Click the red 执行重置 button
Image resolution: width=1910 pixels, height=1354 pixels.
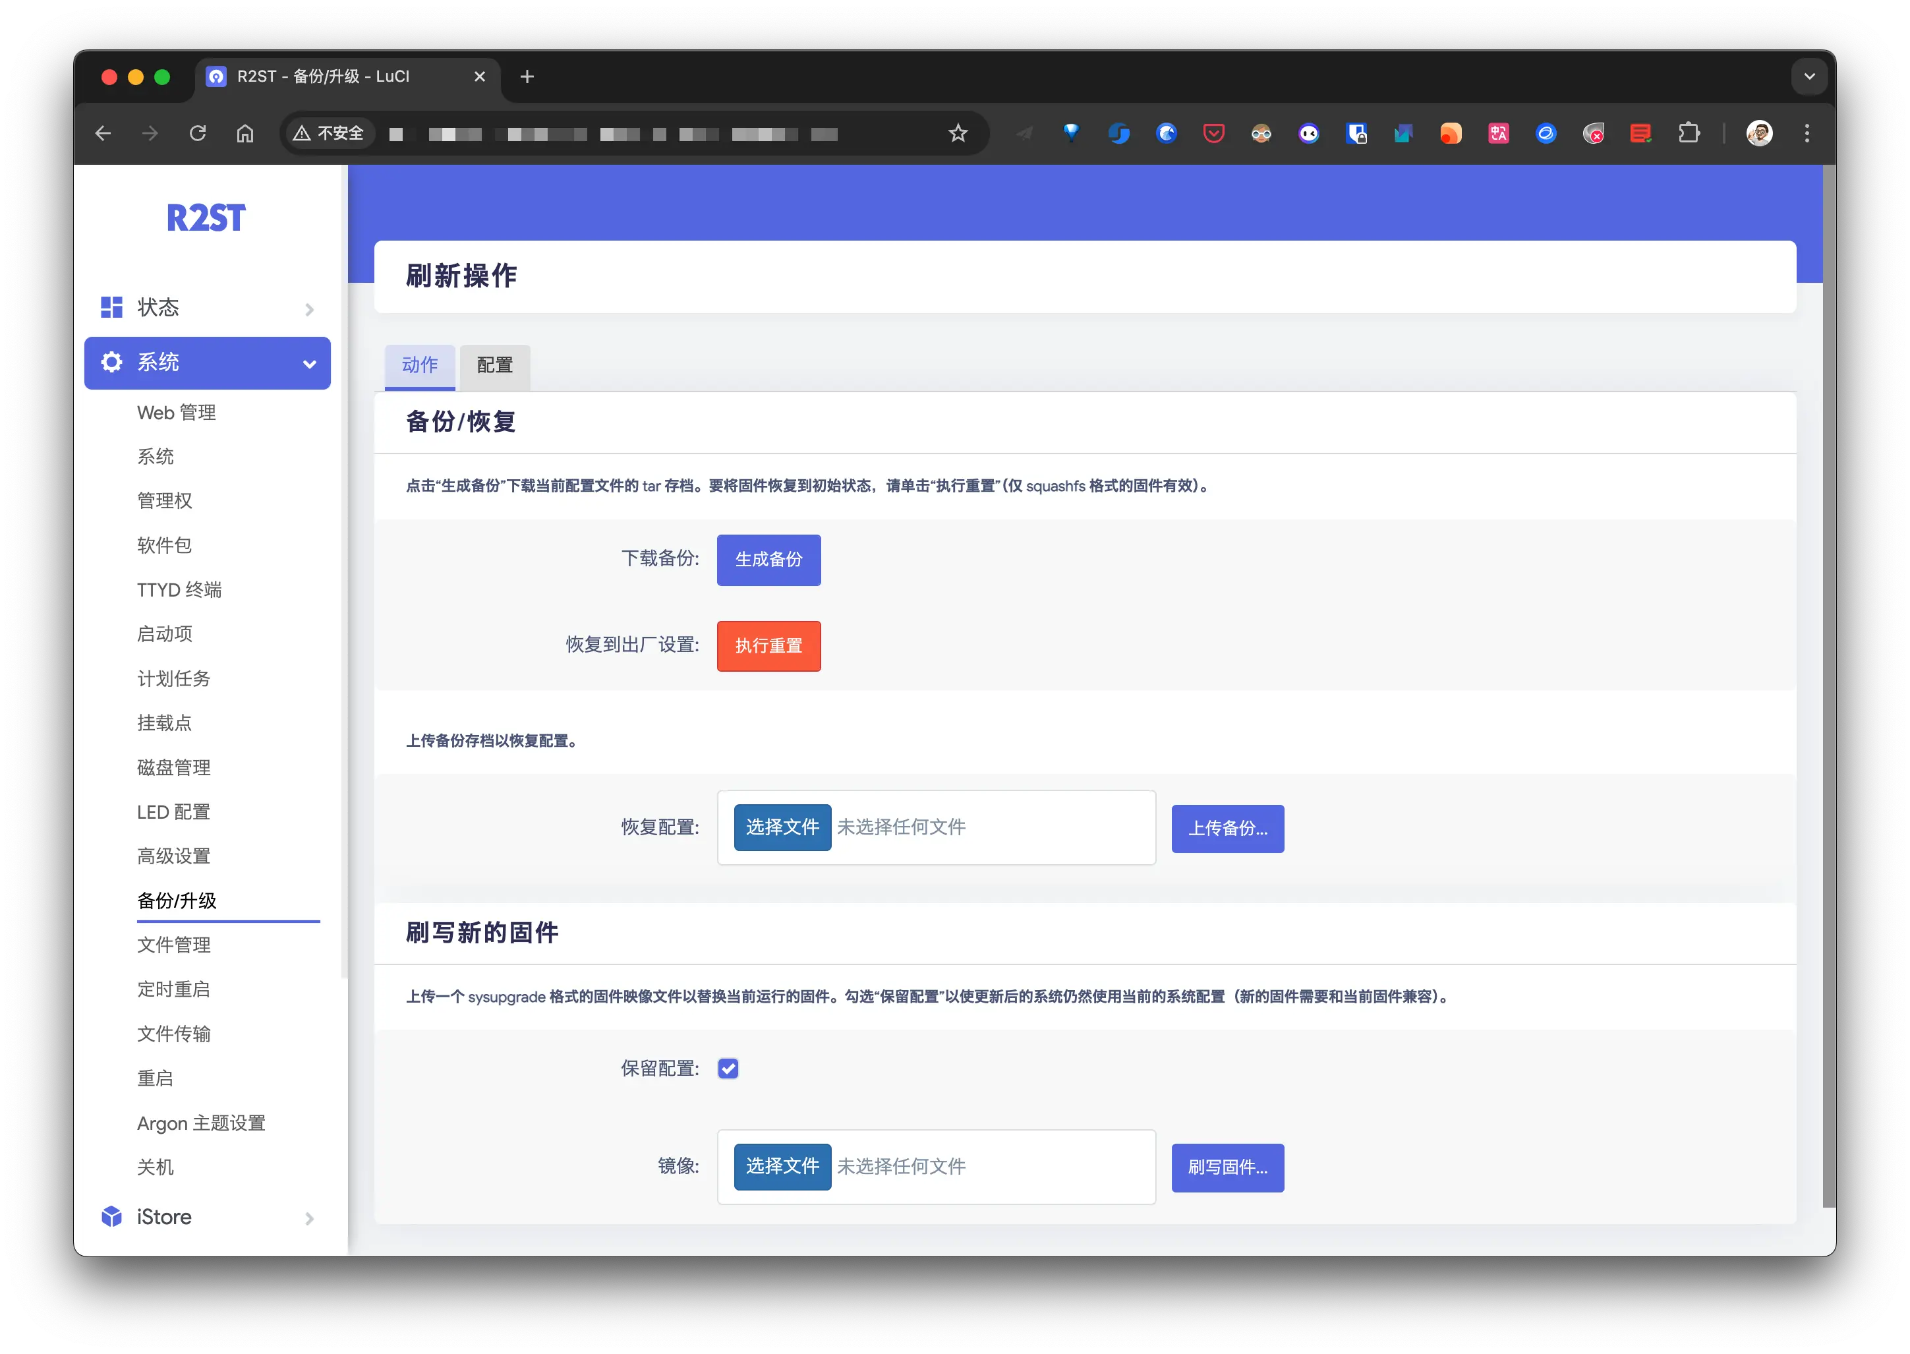click(768, 646)
